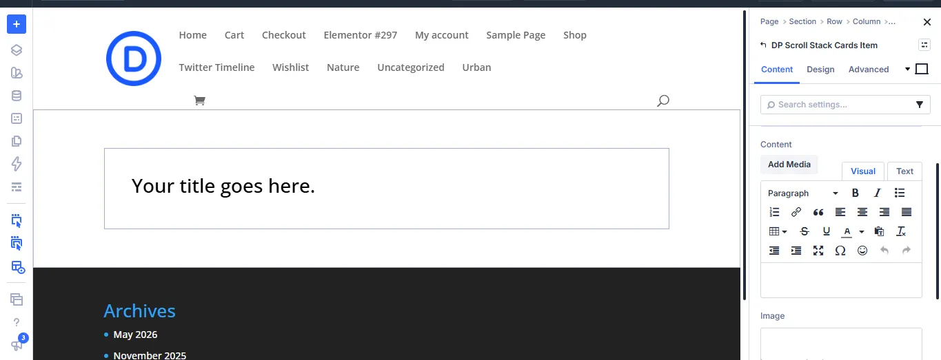Open the sidebar icon directly below Layers
This screenshot has width=941, height=360.
pyautogui.click(x=17, y=73)
